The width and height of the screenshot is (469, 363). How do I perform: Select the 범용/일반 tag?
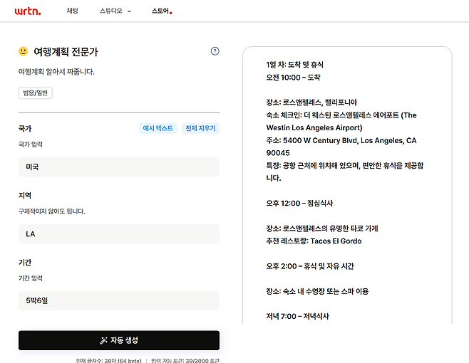[x=36, y=93]
